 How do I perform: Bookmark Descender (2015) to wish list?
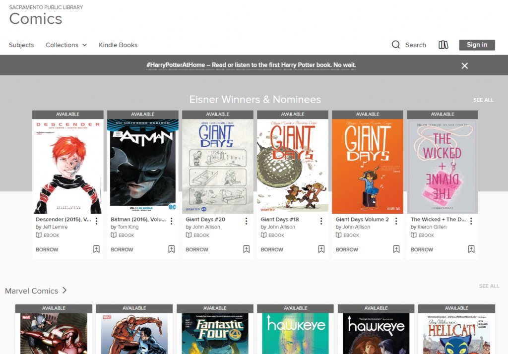(97, 249)
